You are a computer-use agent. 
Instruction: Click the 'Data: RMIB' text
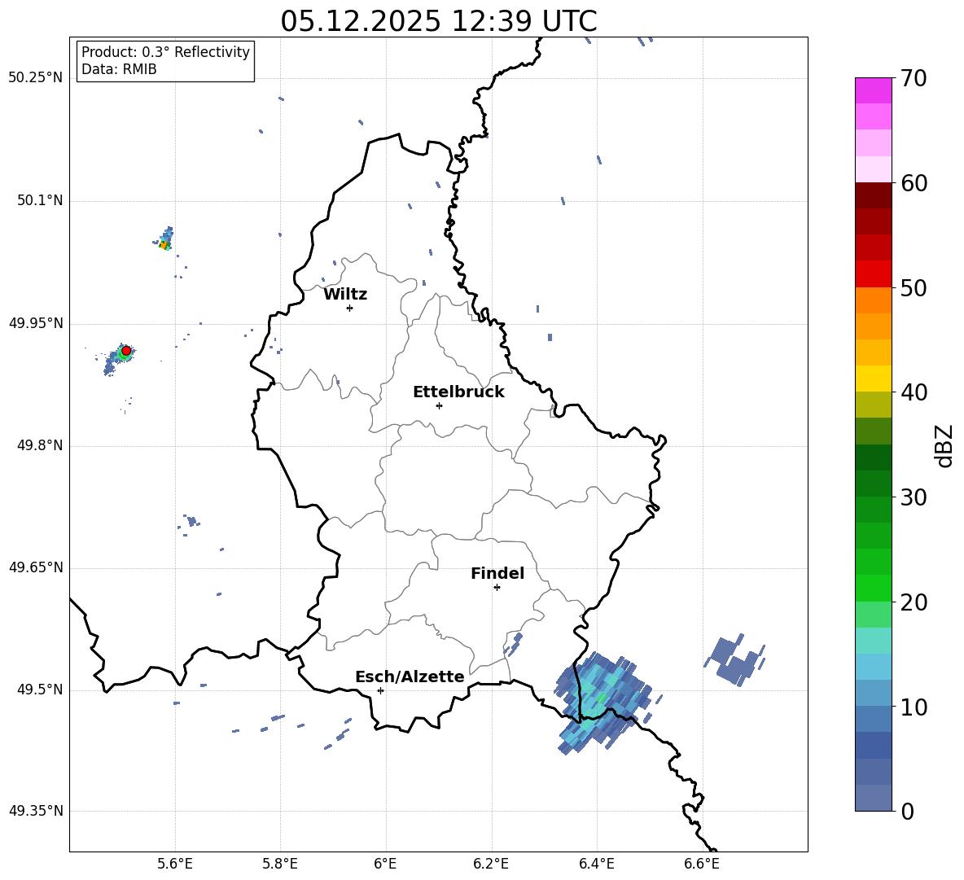pos(119,69)
